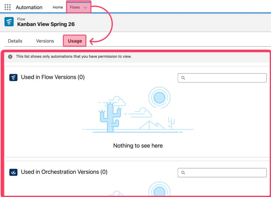Viewport: 271px width, 197px height.
Task: Select the Usage tab
Action: pos(75,41)
